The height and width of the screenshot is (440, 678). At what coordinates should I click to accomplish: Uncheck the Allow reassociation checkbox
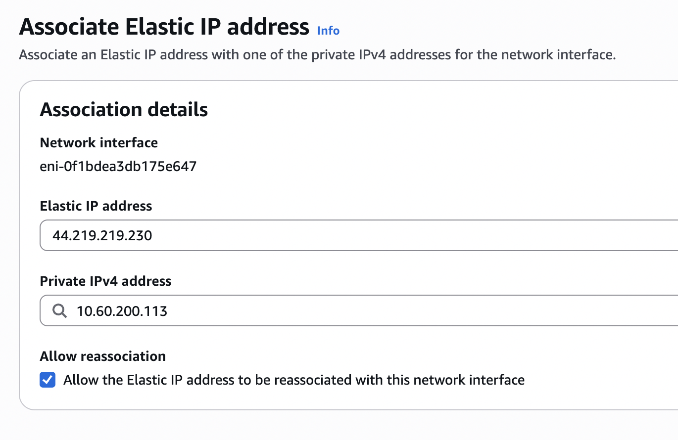click(48, 380)
